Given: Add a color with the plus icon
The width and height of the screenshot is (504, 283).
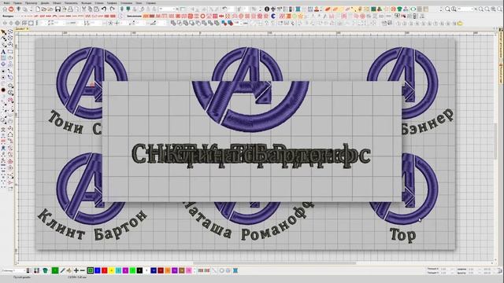Looking at the screenshot, I should click(76, 270).
